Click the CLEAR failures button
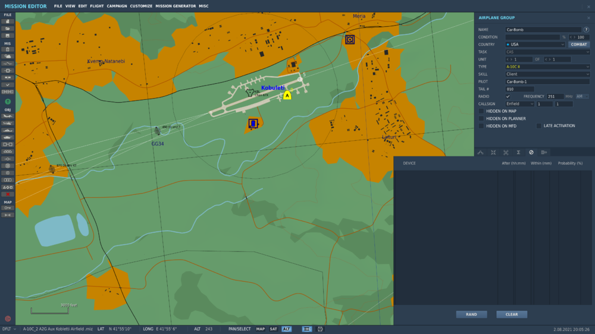Screen dimensions: 595x334 (x=512, y=314)
